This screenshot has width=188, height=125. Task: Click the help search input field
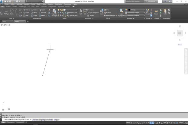click(x=135, y=2)
